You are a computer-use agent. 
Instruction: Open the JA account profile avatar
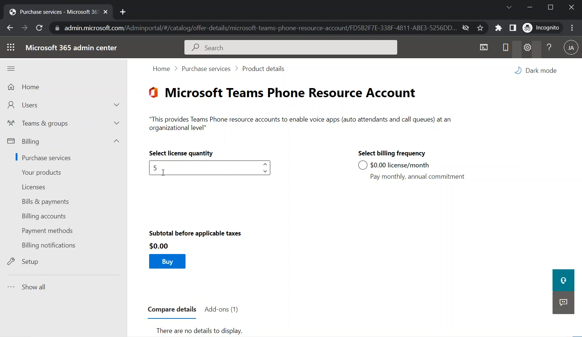coord(571,47)
